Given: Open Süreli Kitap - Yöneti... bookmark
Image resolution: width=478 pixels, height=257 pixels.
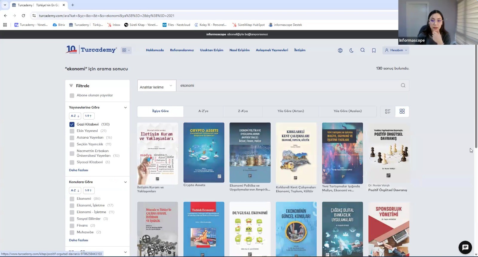Looking at the screenshot, I should click(141, 25).
